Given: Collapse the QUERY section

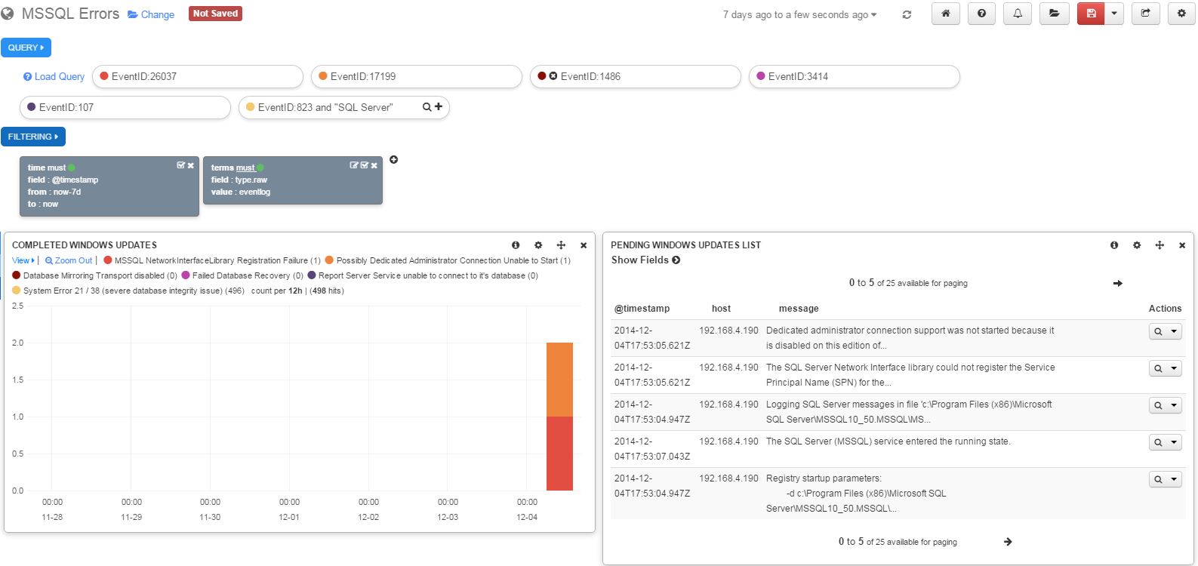Looking at the screenshot, I should 26,48.
